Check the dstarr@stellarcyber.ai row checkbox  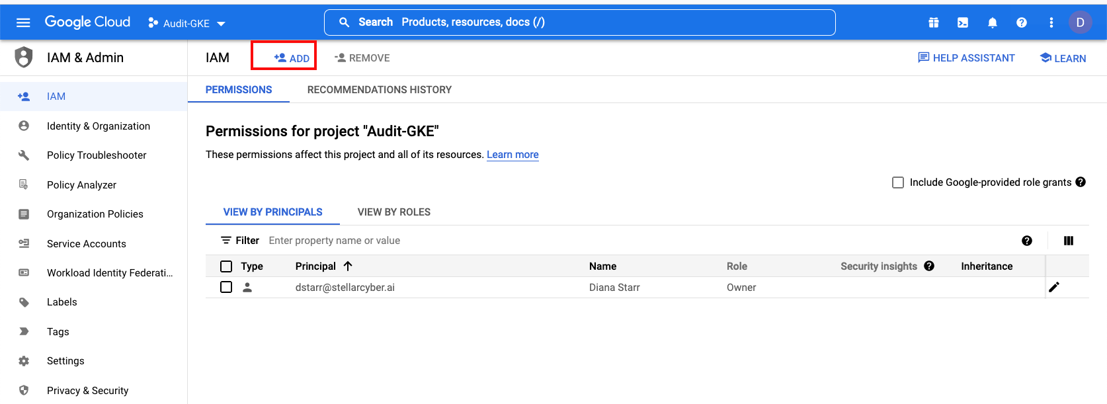[226, 287]
